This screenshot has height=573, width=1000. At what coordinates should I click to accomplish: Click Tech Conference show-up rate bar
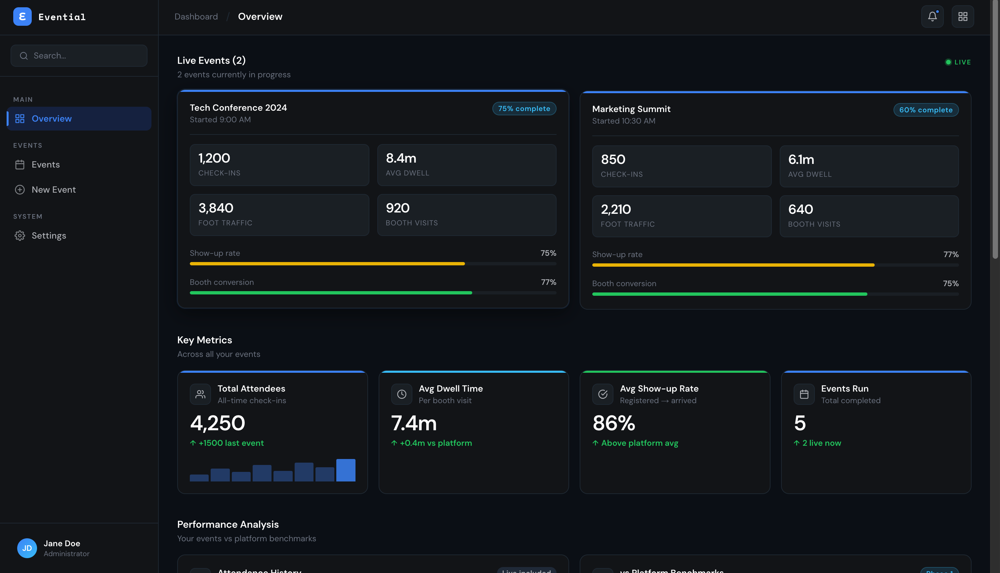[x=373, y=264]
